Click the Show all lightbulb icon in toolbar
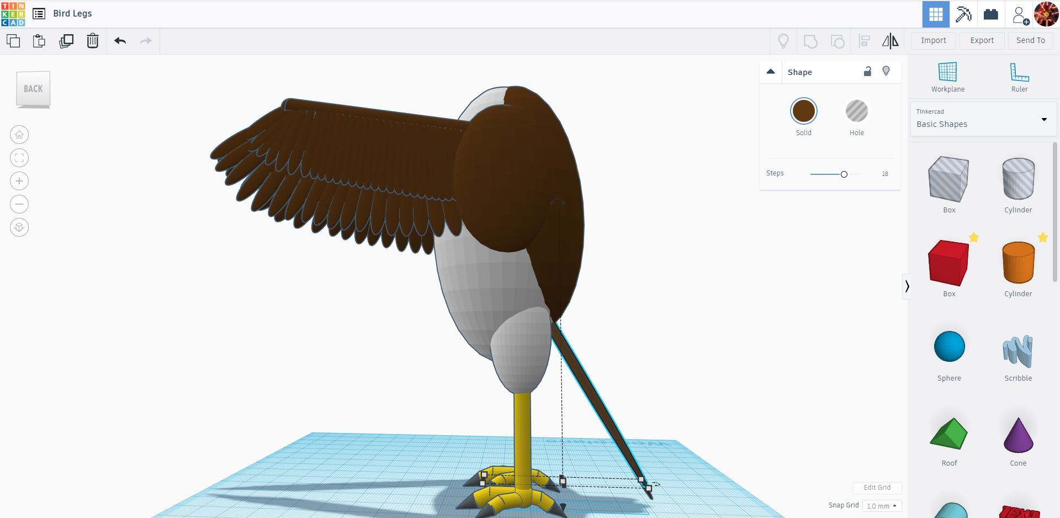 click(783, 41)
